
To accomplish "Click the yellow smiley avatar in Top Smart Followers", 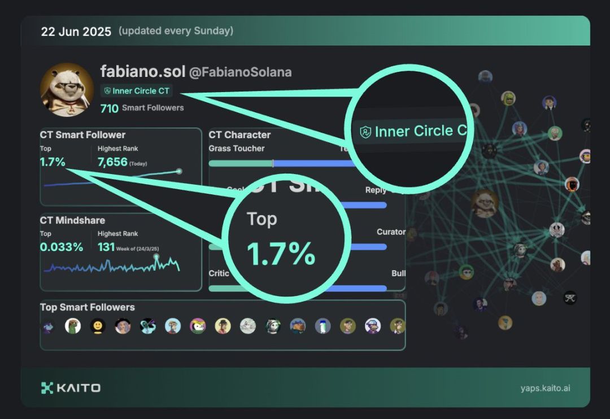I will point(98,326).
